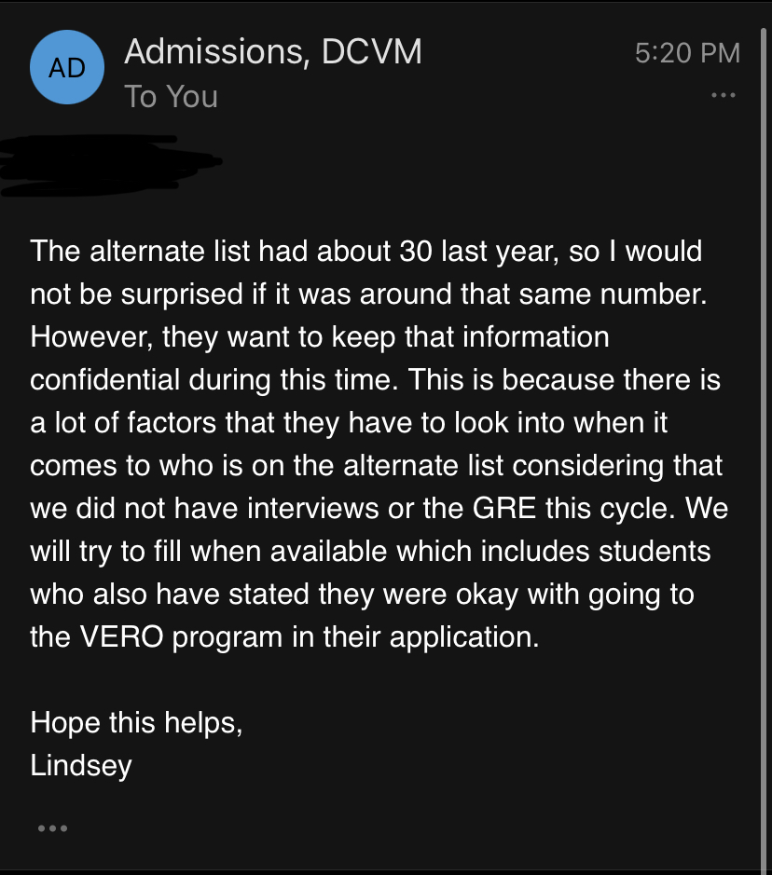Viewport: 772px width, 875px height.
Task: Open more options dots below the timestamp
Action: (723, 95)
